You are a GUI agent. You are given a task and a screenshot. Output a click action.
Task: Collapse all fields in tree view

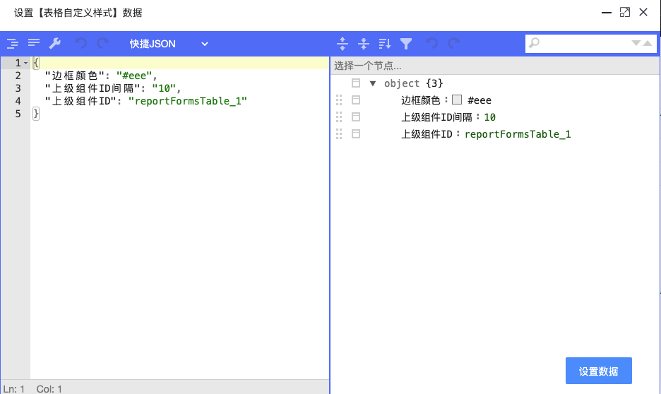click(x=364, y=43)
